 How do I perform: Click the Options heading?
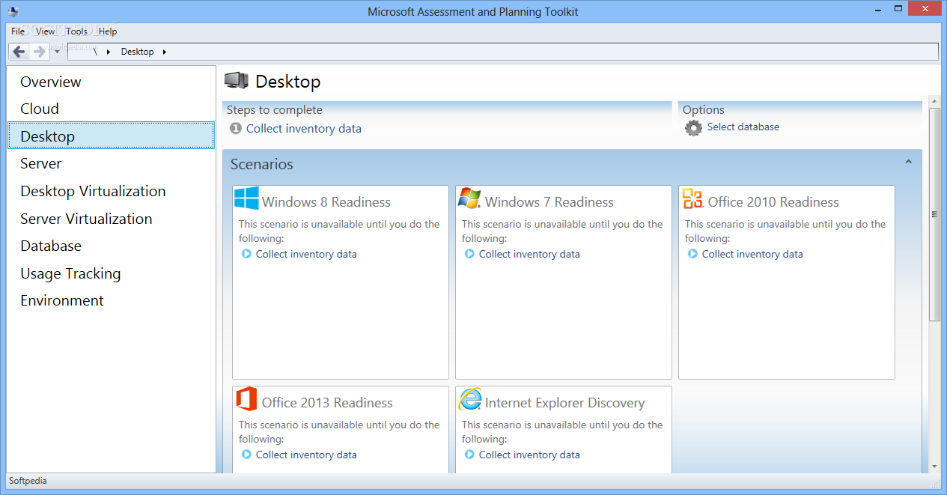pyautogui.click(x=704, y=110)
